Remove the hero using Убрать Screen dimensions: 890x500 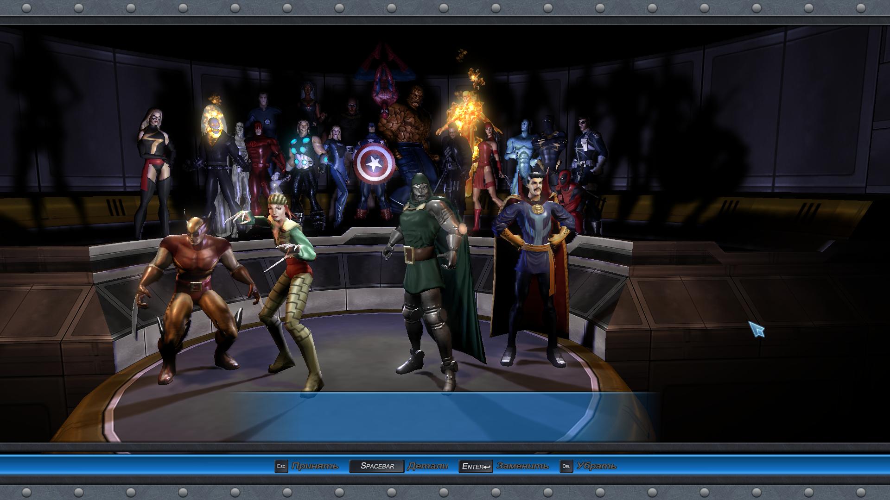(597, 466)
